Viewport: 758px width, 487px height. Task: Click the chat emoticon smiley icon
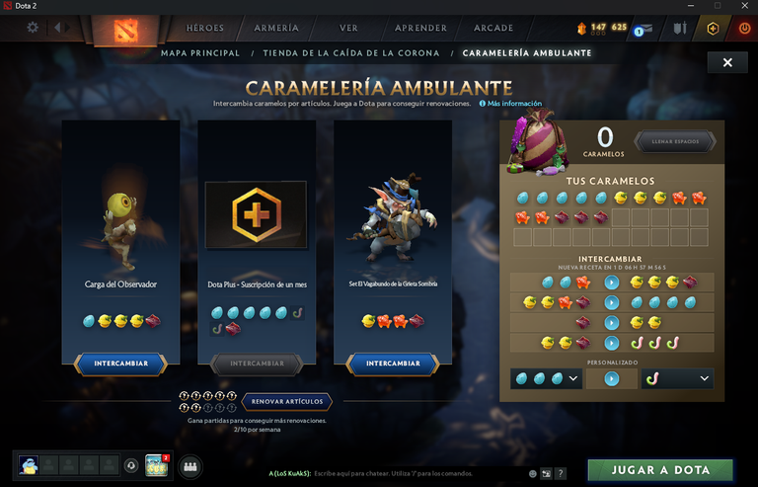tap(532, 473)
